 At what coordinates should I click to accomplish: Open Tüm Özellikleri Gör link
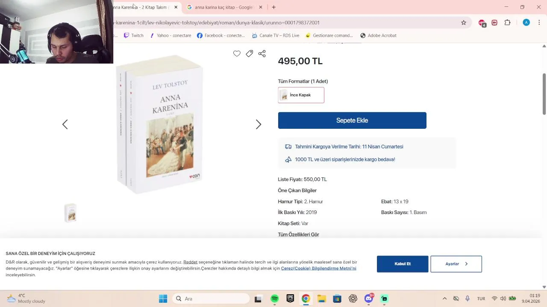tap(298, 235)
